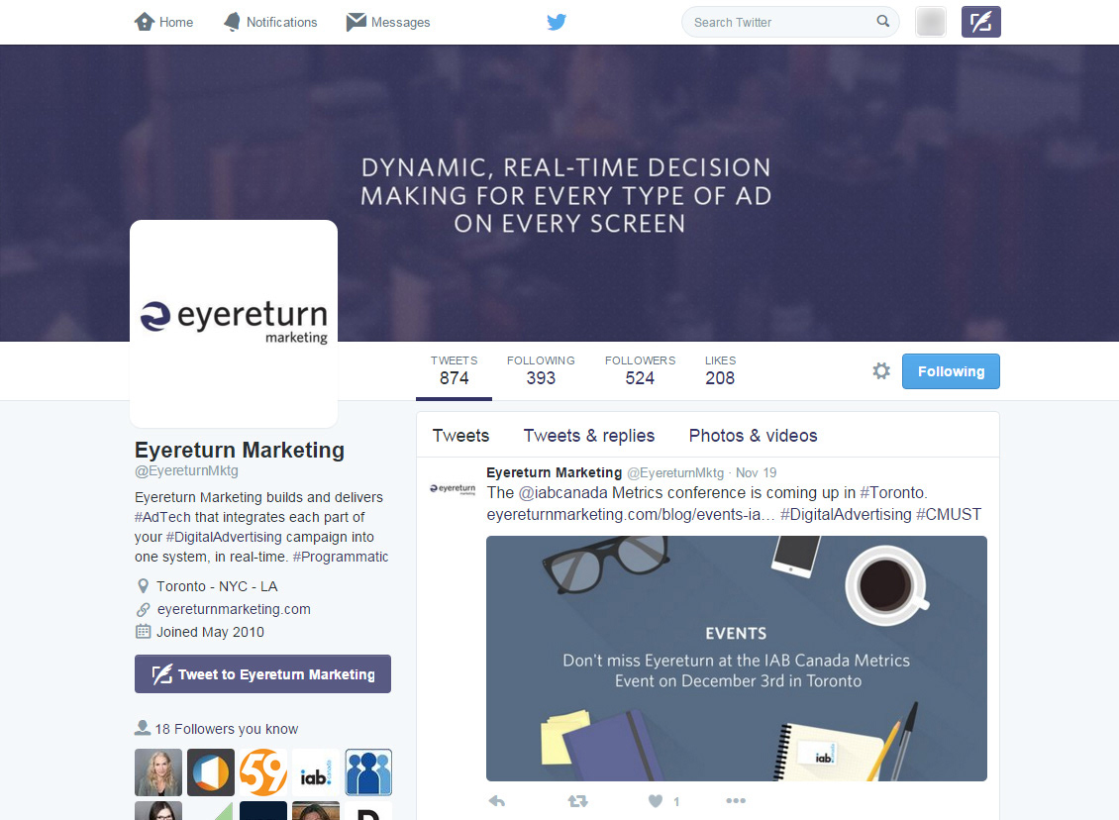Open the orange 59 follower avatar
1119x820 pixels.
tap(263, 772)
